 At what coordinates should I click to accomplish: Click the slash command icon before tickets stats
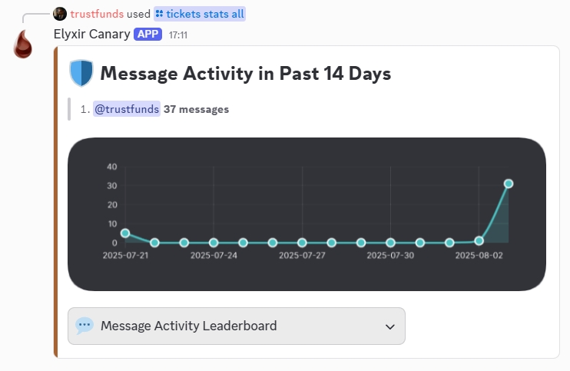159,14
